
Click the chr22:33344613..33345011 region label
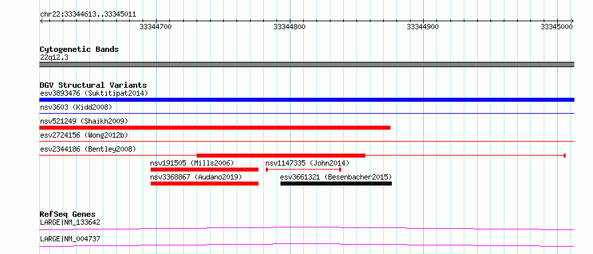[x=88, y=15]
